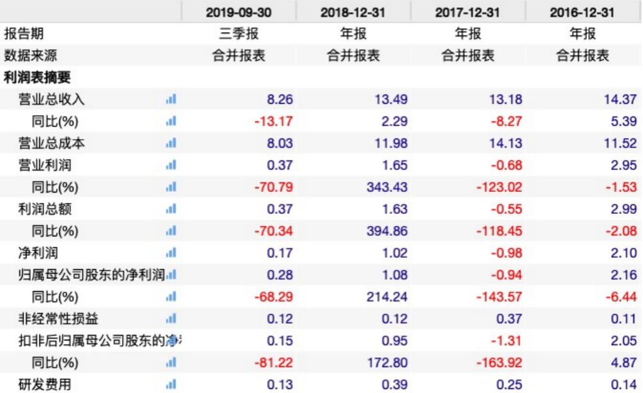The width and height of the screenshot is (643, 393).
Task: Click the 同比(%) chart icon directly below 利润总额
Action: pos(171,230)
